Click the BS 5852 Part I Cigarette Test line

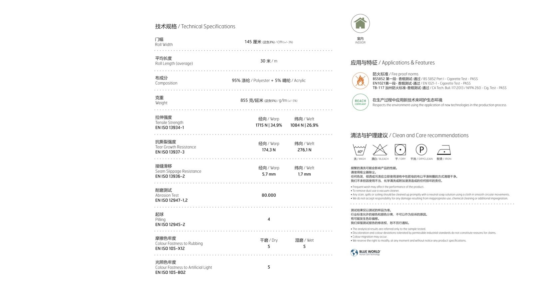tap(425, 79)
